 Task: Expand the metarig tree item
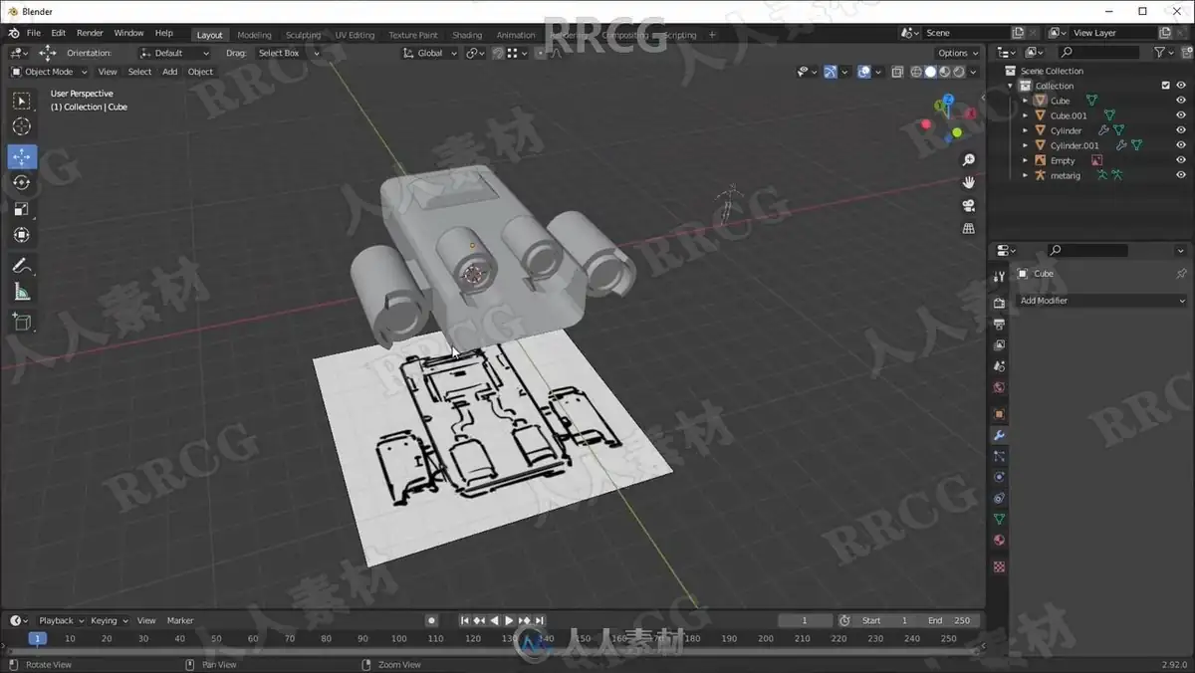[1025, 175]
